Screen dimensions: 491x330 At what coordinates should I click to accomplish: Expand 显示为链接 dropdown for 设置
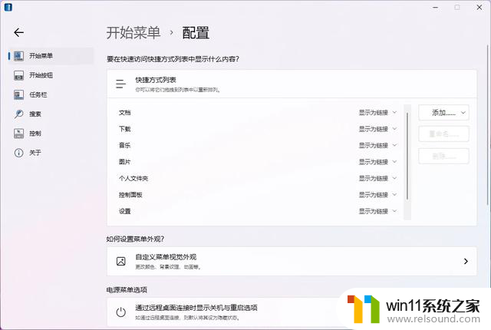(377, 211)
